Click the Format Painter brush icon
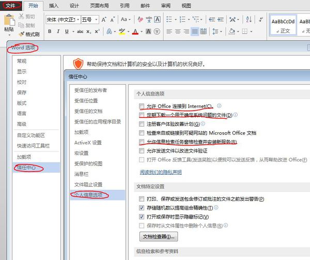Viewport: 310px width, 260px height. click(22, 34)
